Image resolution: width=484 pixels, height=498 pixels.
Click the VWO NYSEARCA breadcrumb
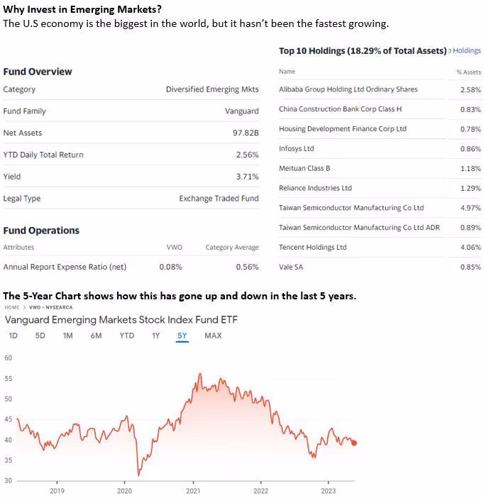coord(50,307)
